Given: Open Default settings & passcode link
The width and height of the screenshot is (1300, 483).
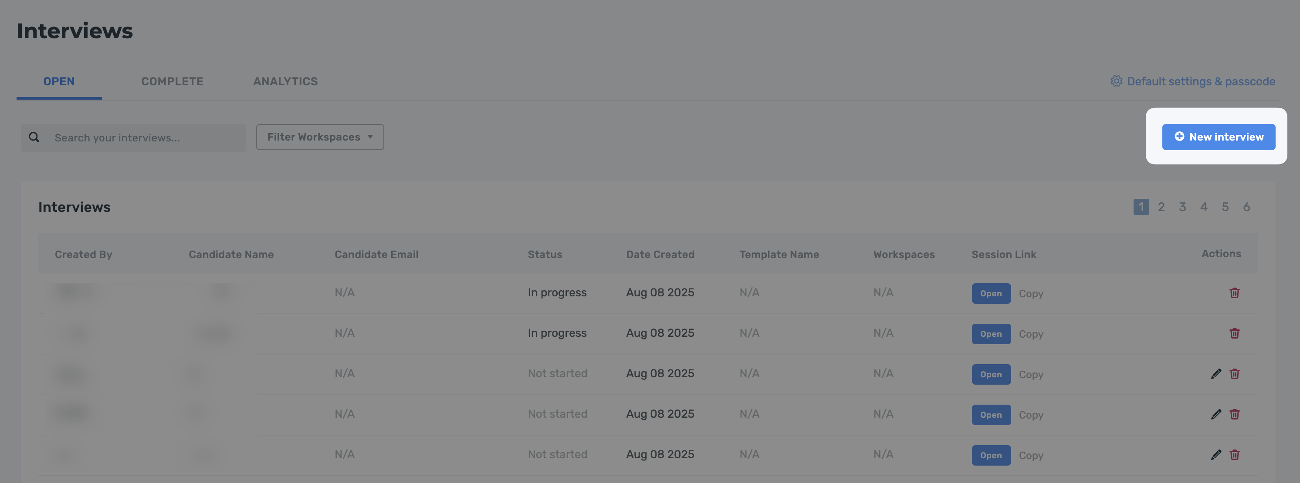Looking at the screenshot, I should (x=1201, y=81).
